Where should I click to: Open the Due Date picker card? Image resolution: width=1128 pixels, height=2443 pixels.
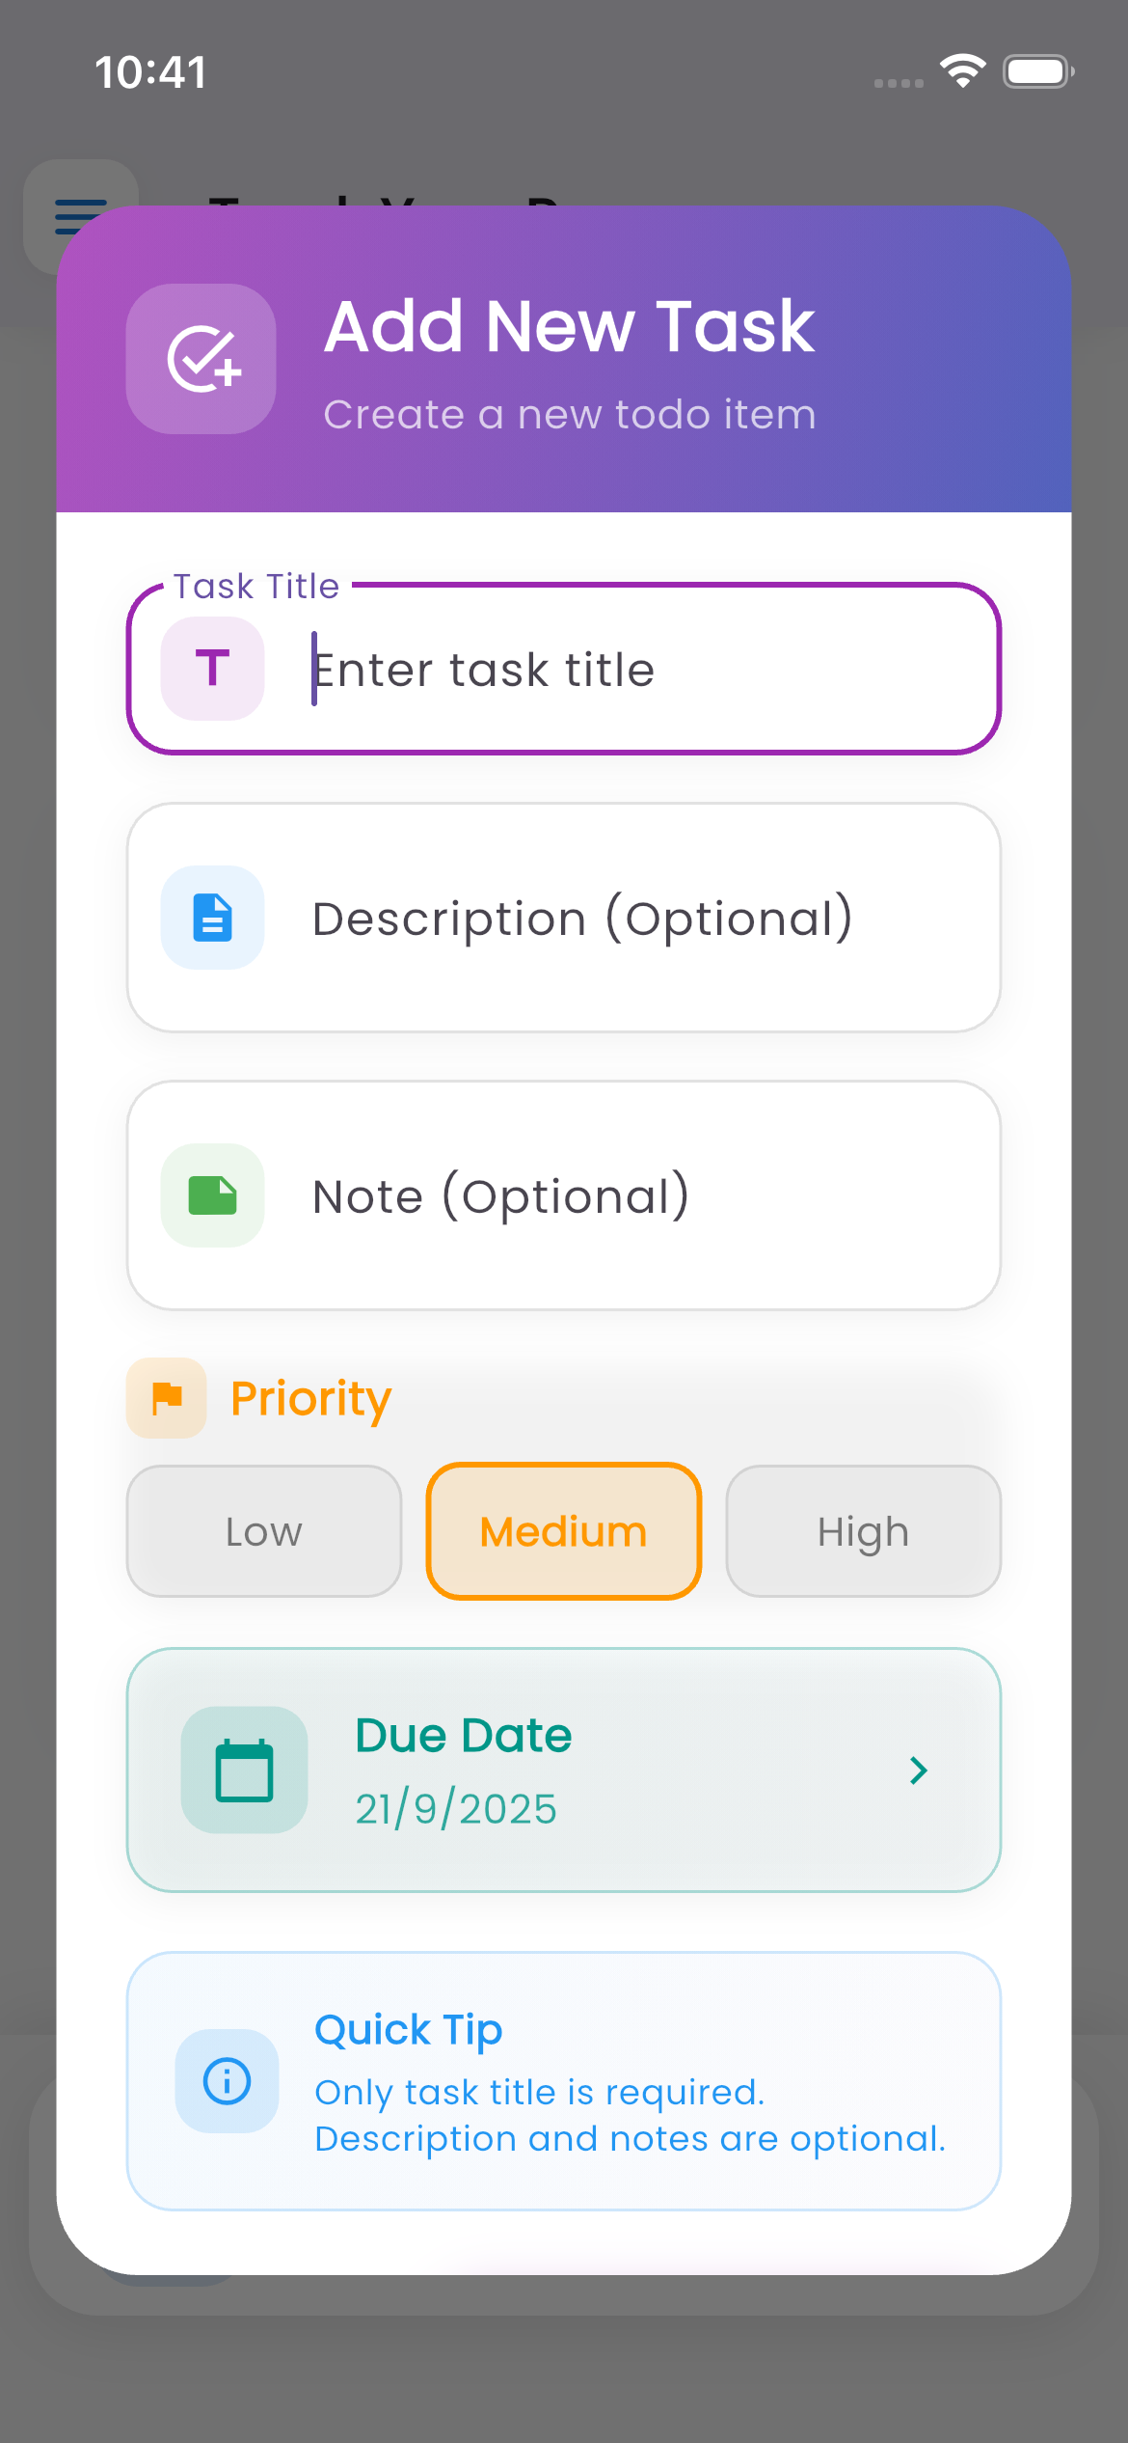coord(564,1770)
